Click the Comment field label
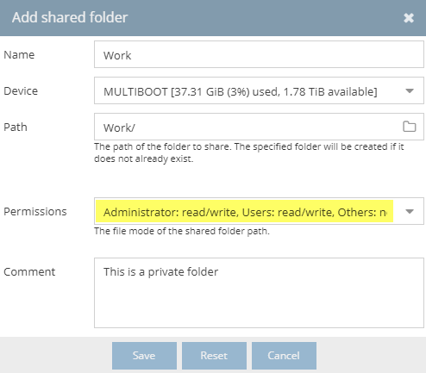This screenshot has height=373, width=426. click(x=29, y=271)
